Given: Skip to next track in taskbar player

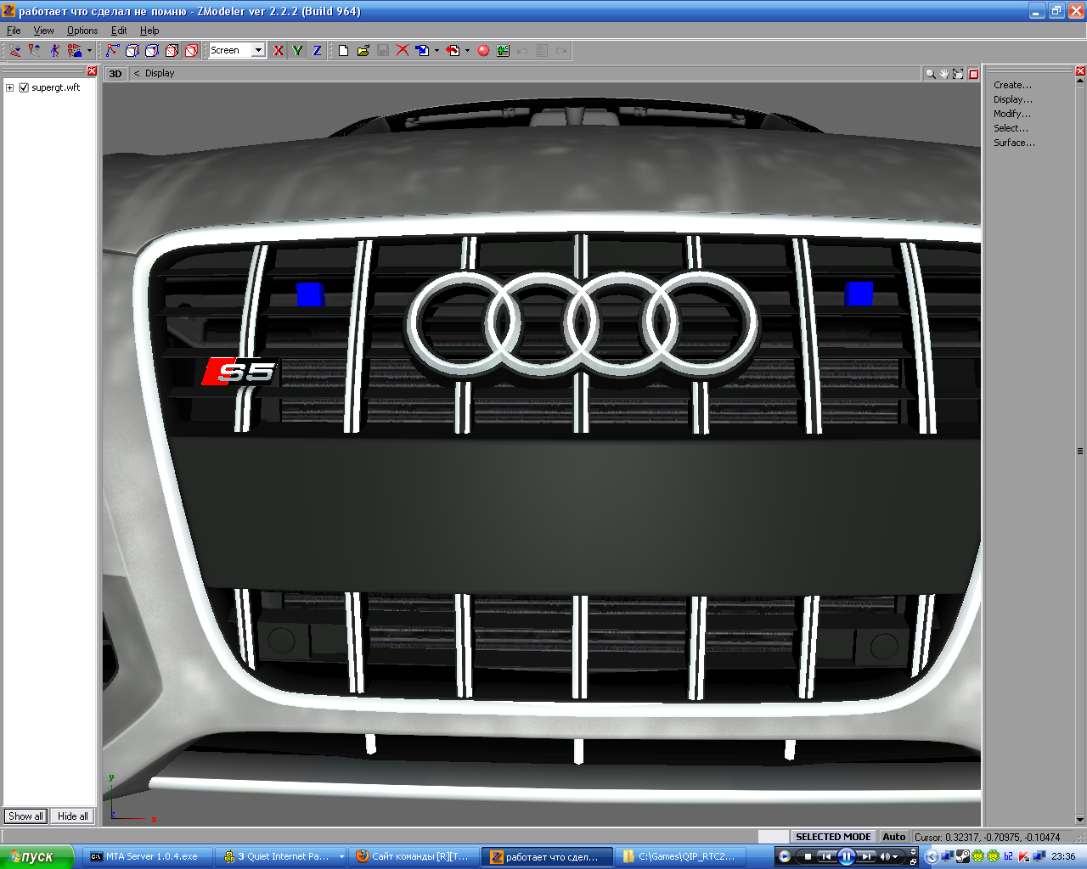Looking at the screenshot, I should pyautogui.click(x=866, y=856).
